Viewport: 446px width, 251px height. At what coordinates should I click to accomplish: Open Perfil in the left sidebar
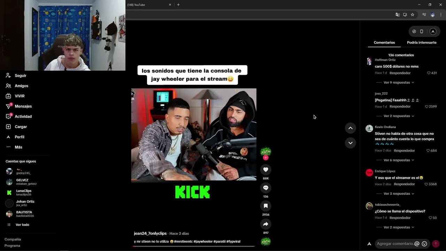(x=15, y=137)
